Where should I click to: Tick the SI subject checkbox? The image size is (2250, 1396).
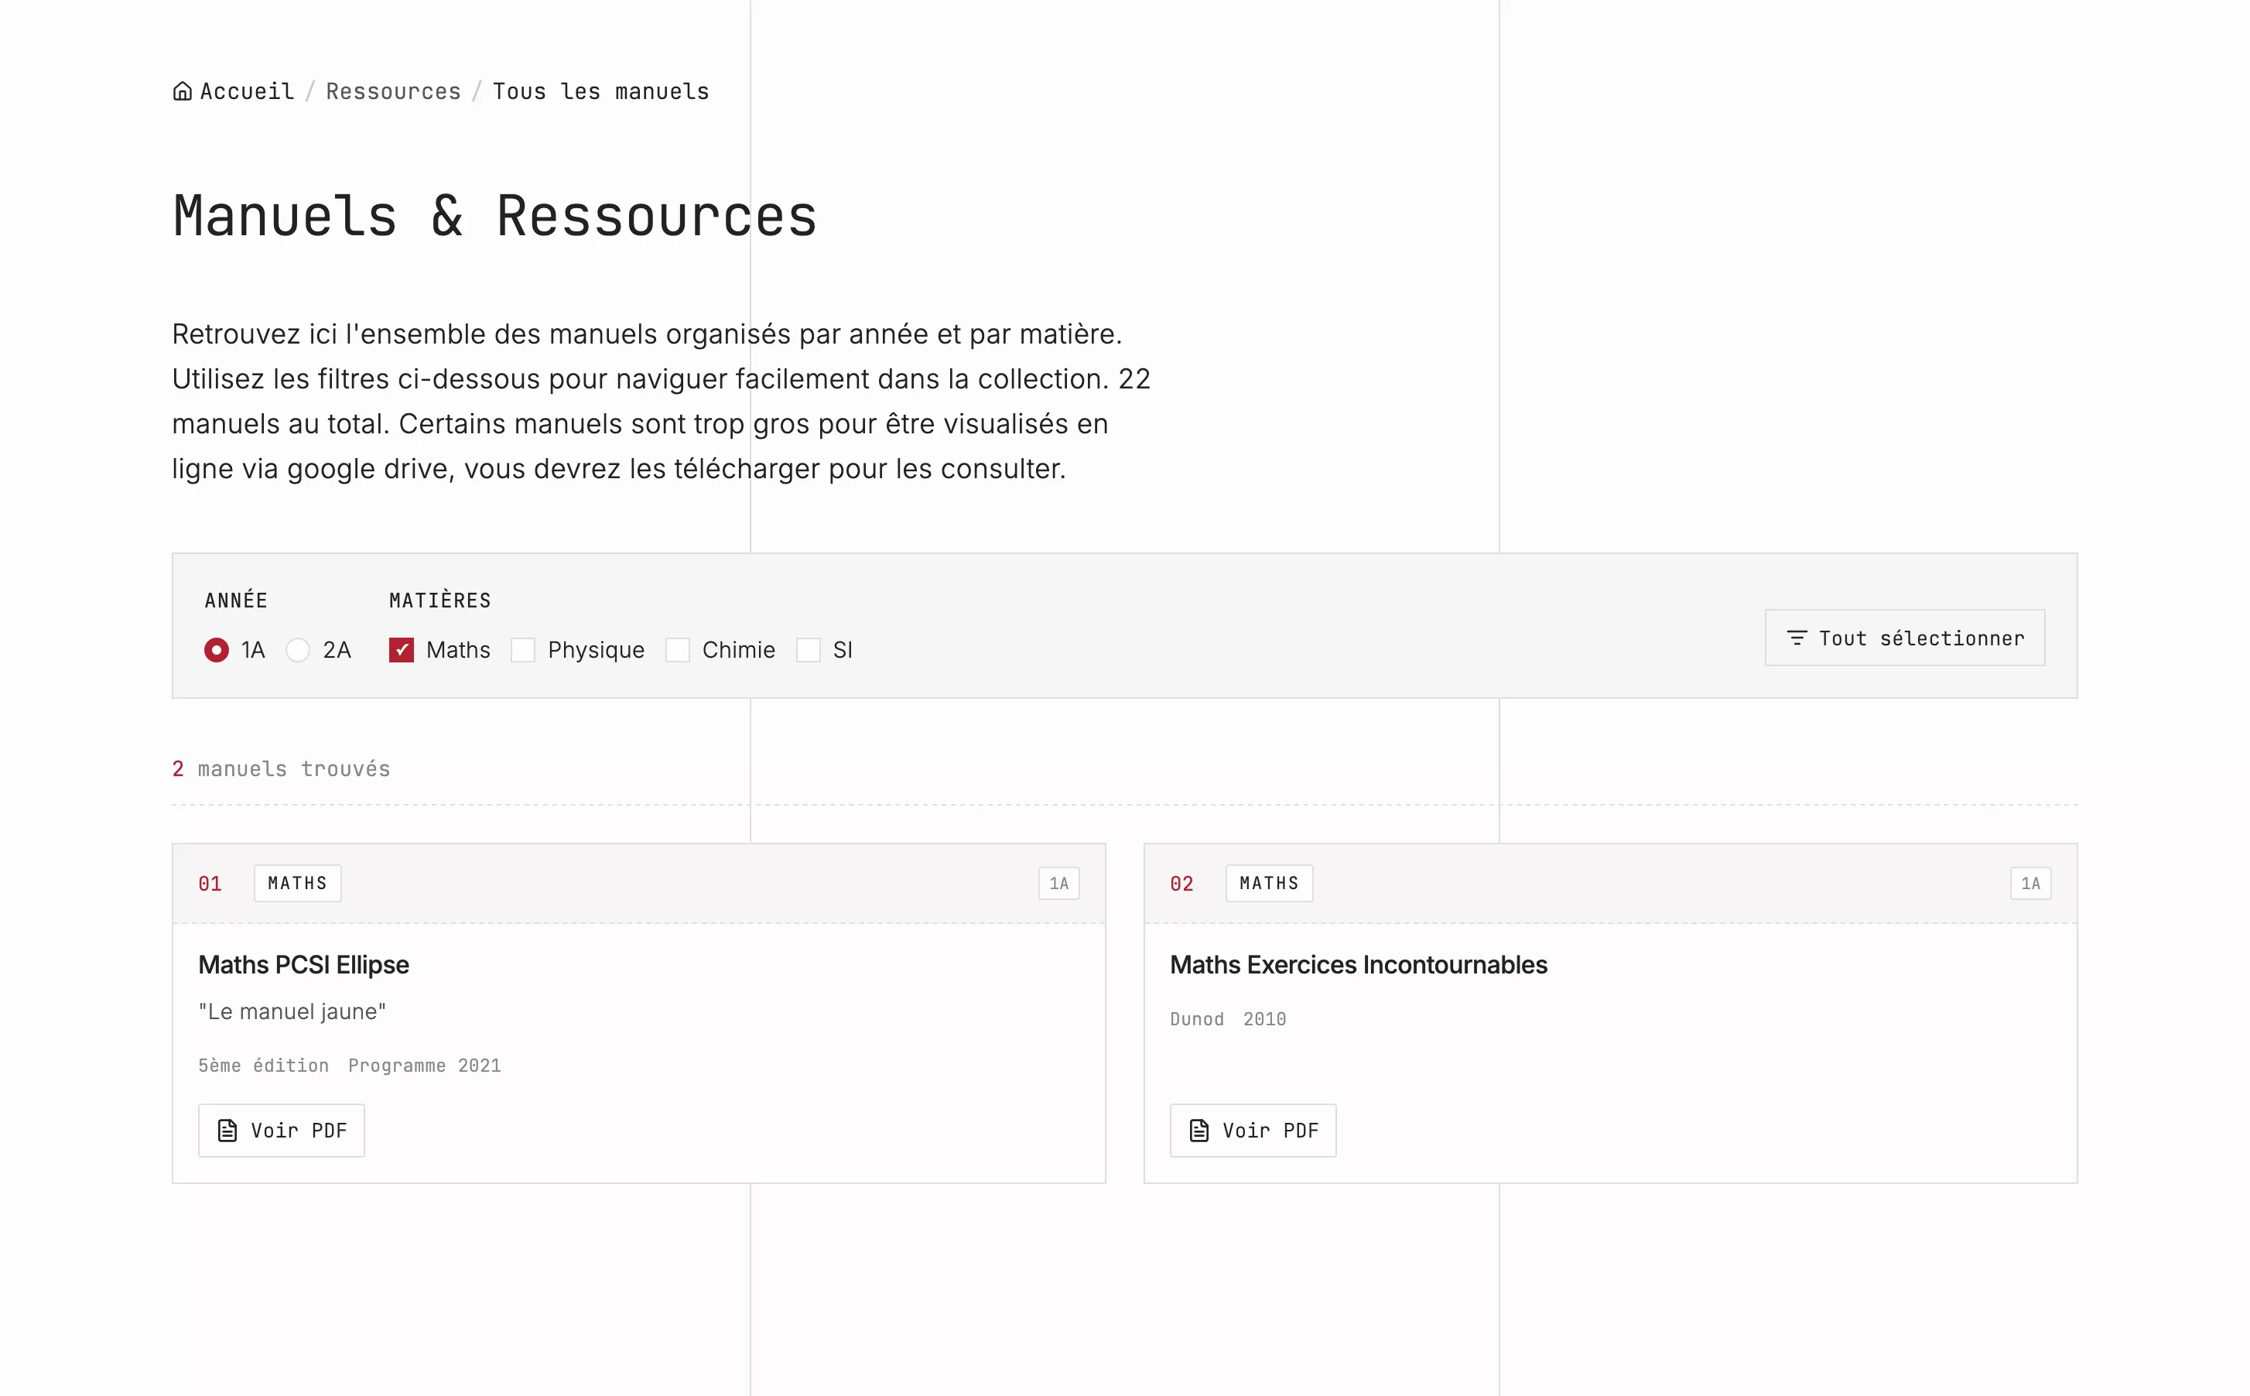(809, 650)
